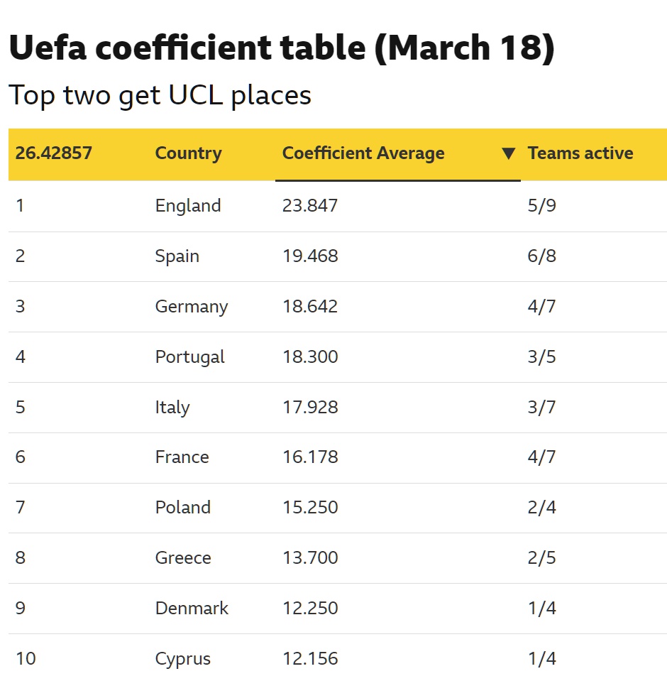
Task: Click Spain's teams active value 6/8
Action: 542,256
